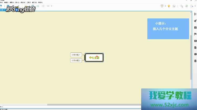Expand the export dropdown arrow
This screenshot has height=110, width=197.
click(195, 6)
